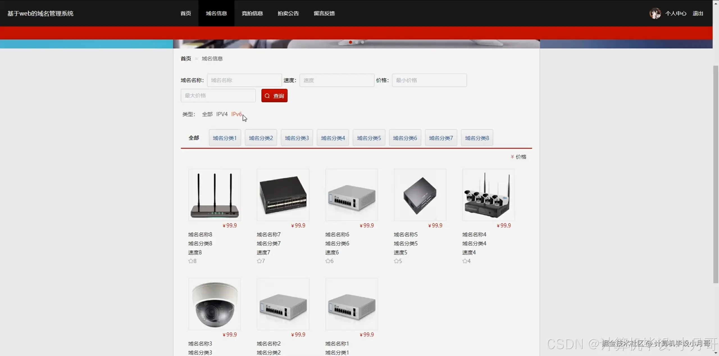Click the ¥ price sort icon
This screenshot has height=356, width=719.
pyautogui.click(x=512, y=156)
